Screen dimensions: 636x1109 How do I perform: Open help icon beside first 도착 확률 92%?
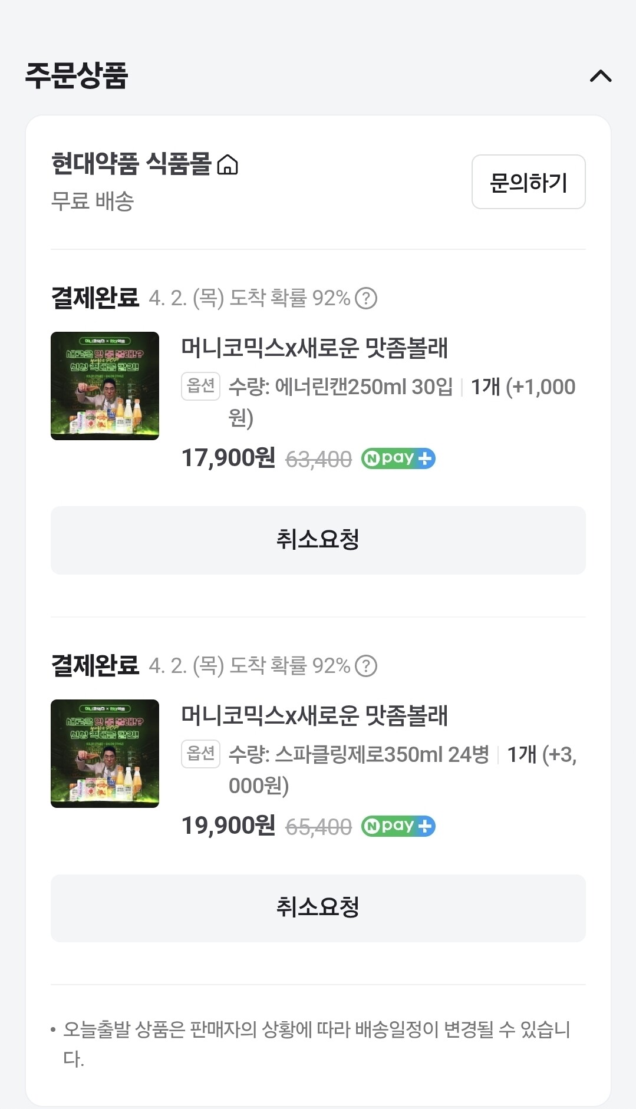(x=366, y=298)
